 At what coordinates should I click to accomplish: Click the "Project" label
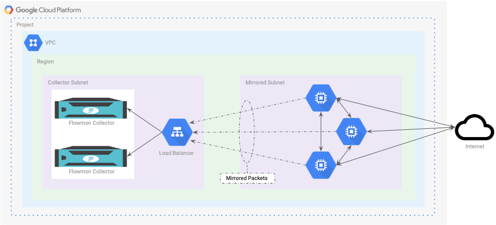(26, 25)
